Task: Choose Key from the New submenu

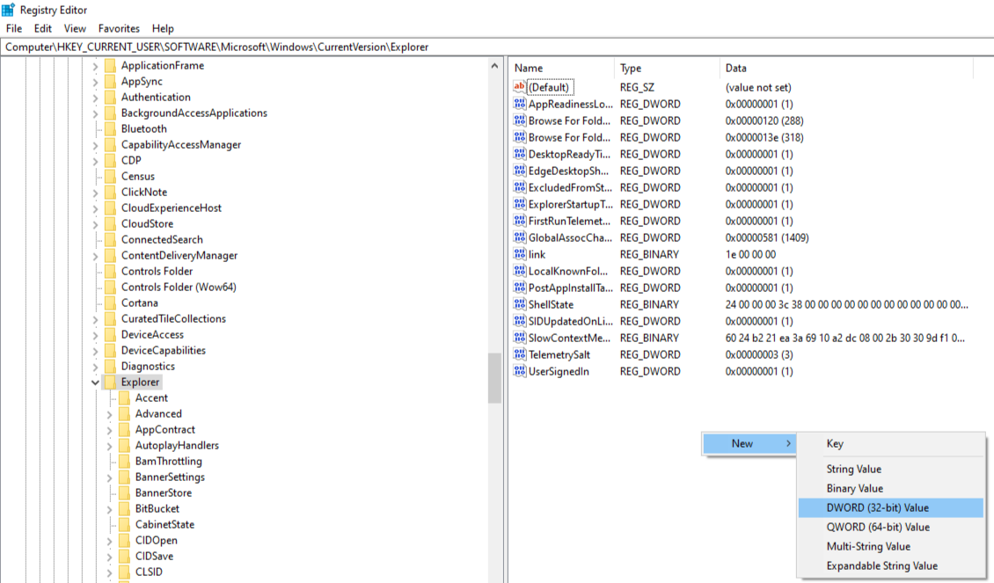Action: click(891, 443)
